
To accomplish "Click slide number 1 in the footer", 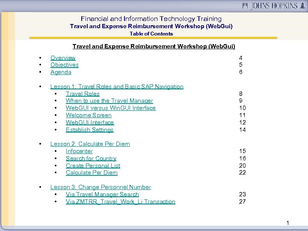I will coord(287,223).
